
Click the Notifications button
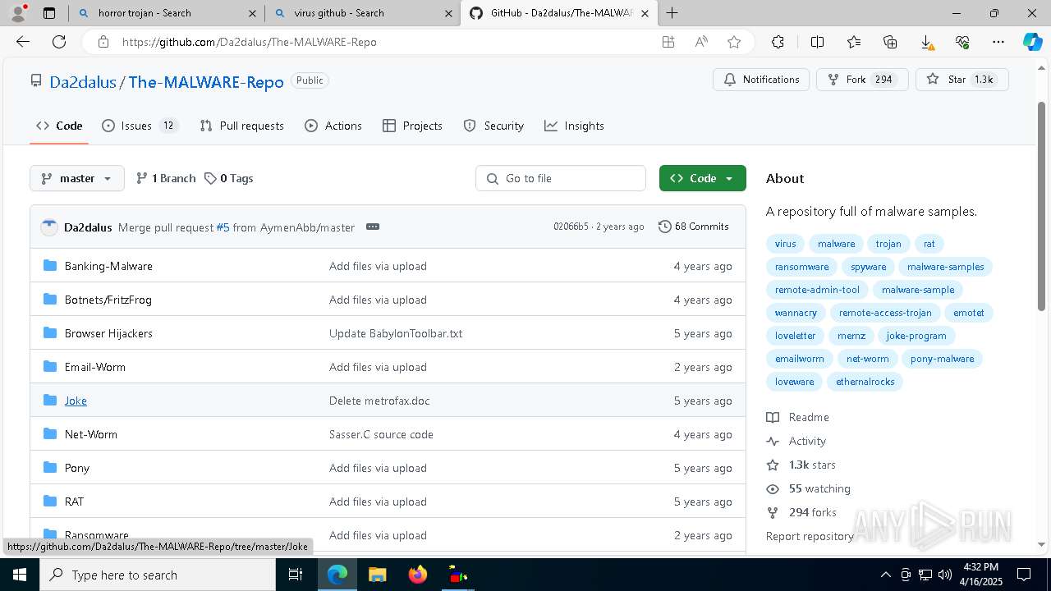(x=761, y=80)
